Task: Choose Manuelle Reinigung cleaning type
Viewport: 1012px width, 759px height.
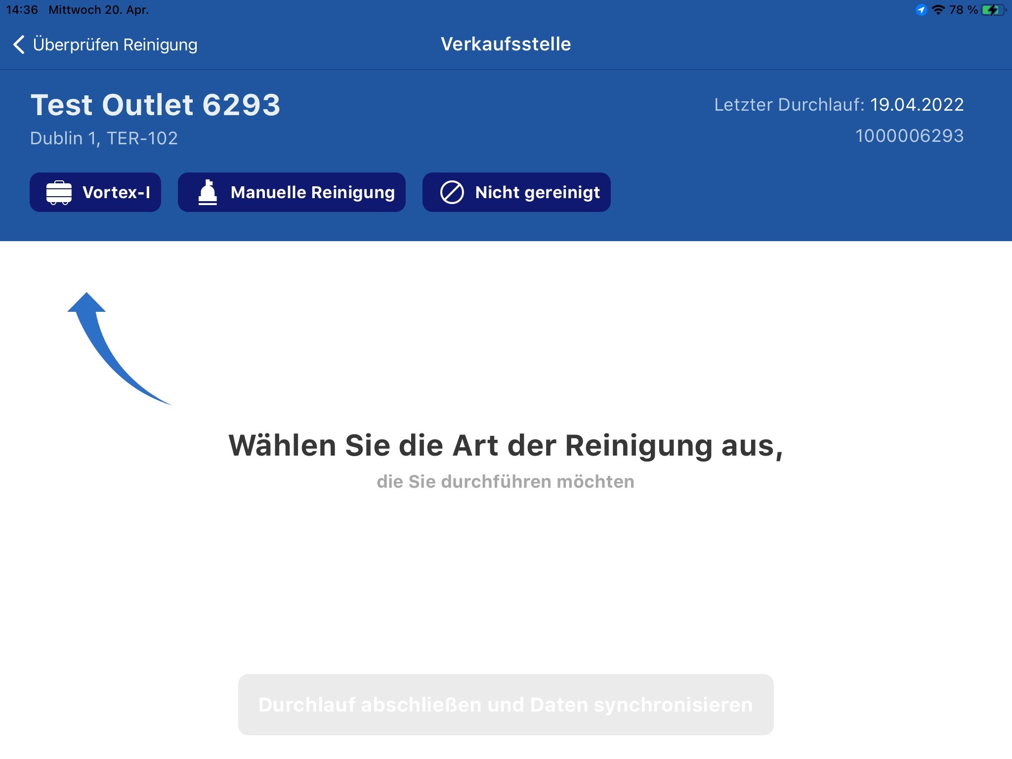Action: 292,192
